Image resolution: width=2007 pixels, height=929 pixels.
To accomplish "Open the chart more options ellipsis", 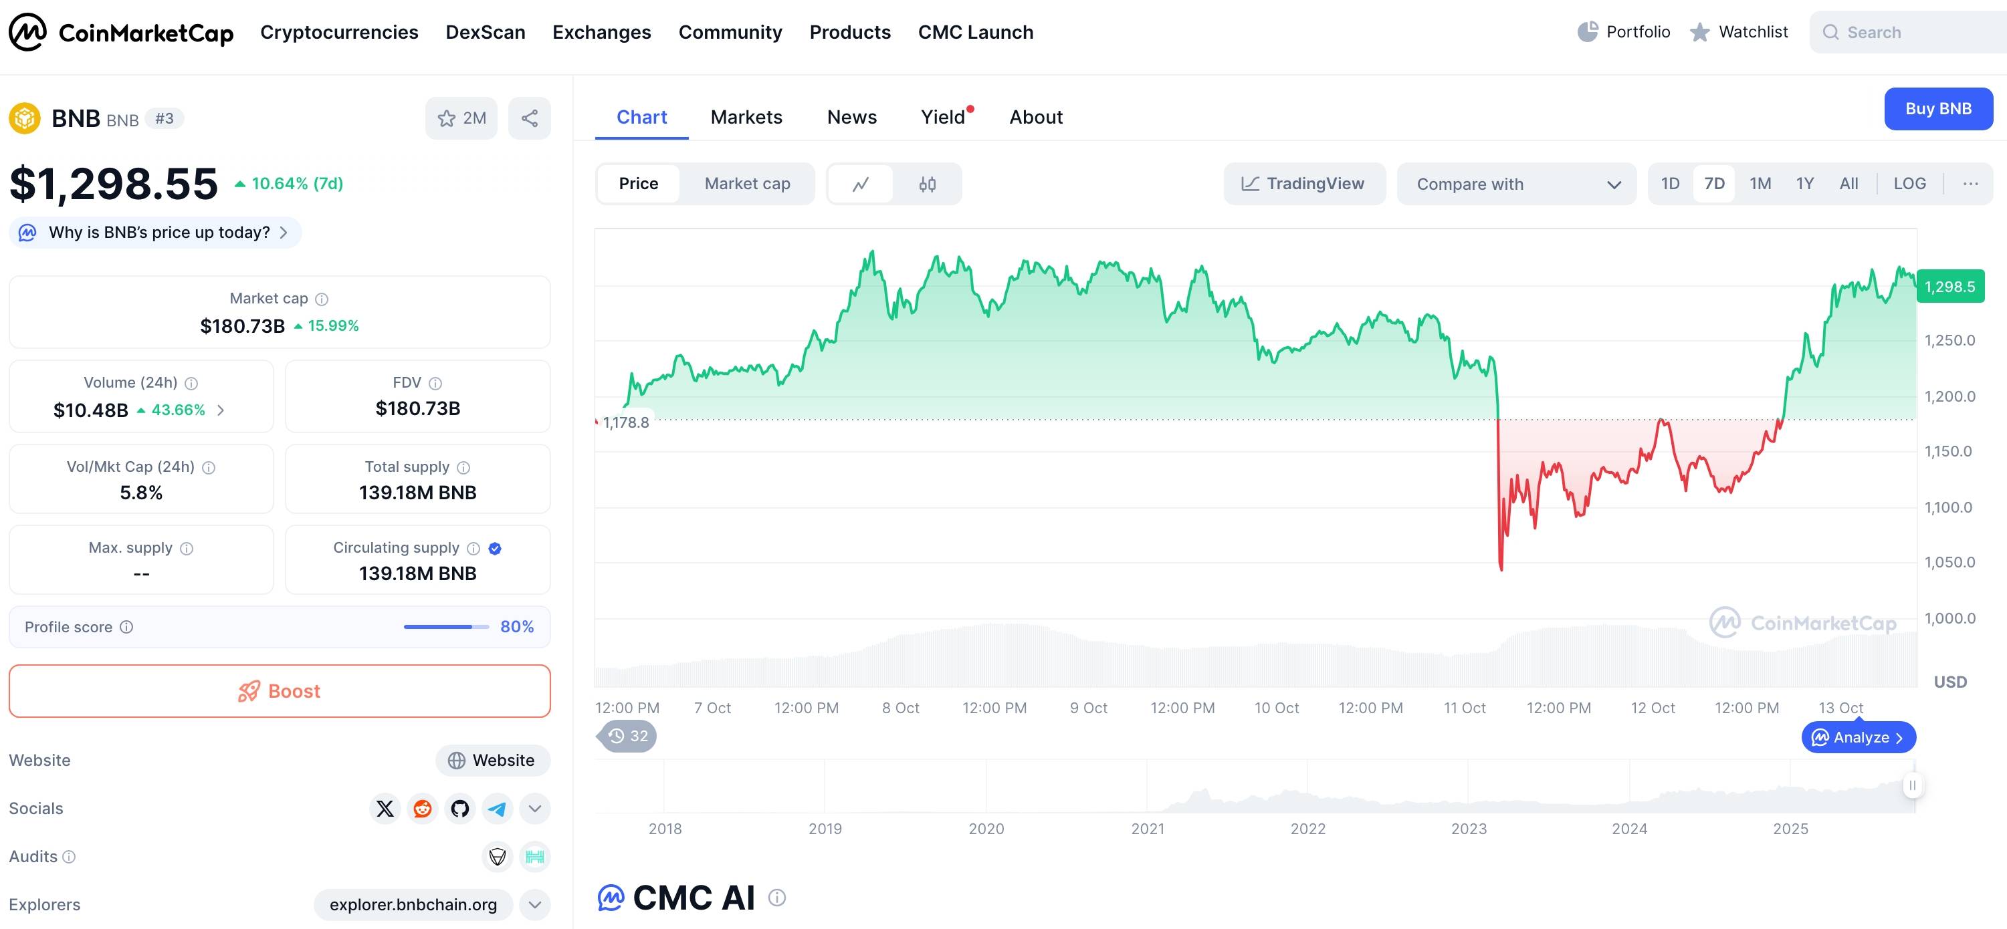I will pyautogui.click(x=1970, y=184).
